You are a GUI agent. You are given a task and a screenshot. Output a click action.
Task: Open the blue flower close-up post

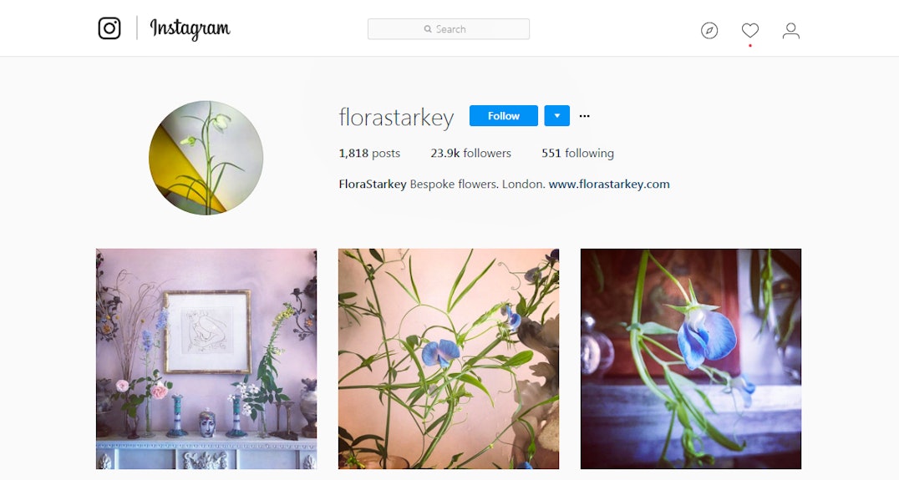(691, 359)
